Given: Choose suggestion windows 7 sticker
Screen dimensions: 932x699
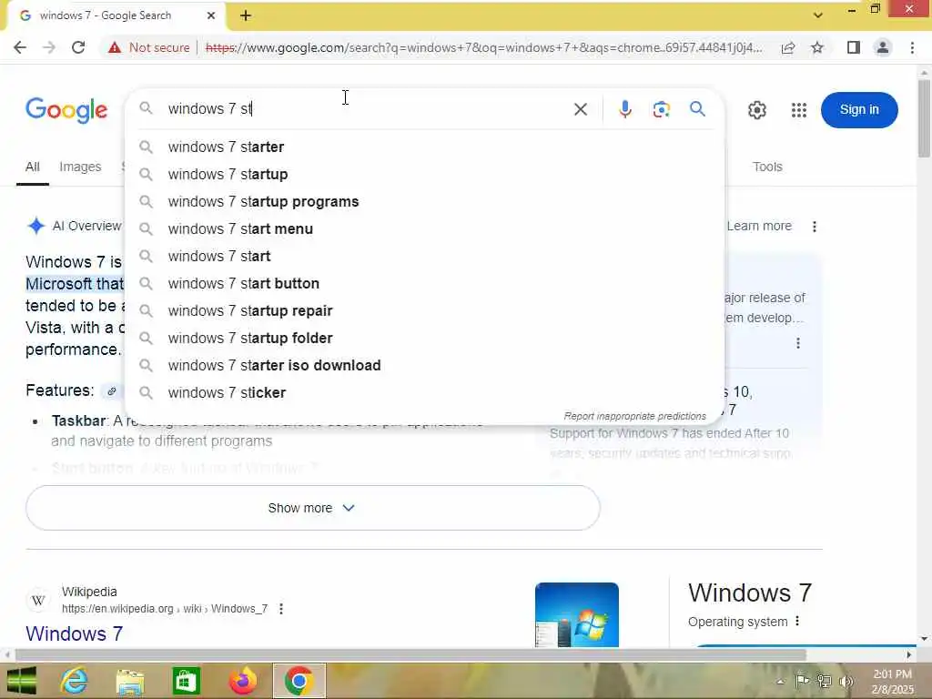Looking at the screenshot, I should (425, 393).
